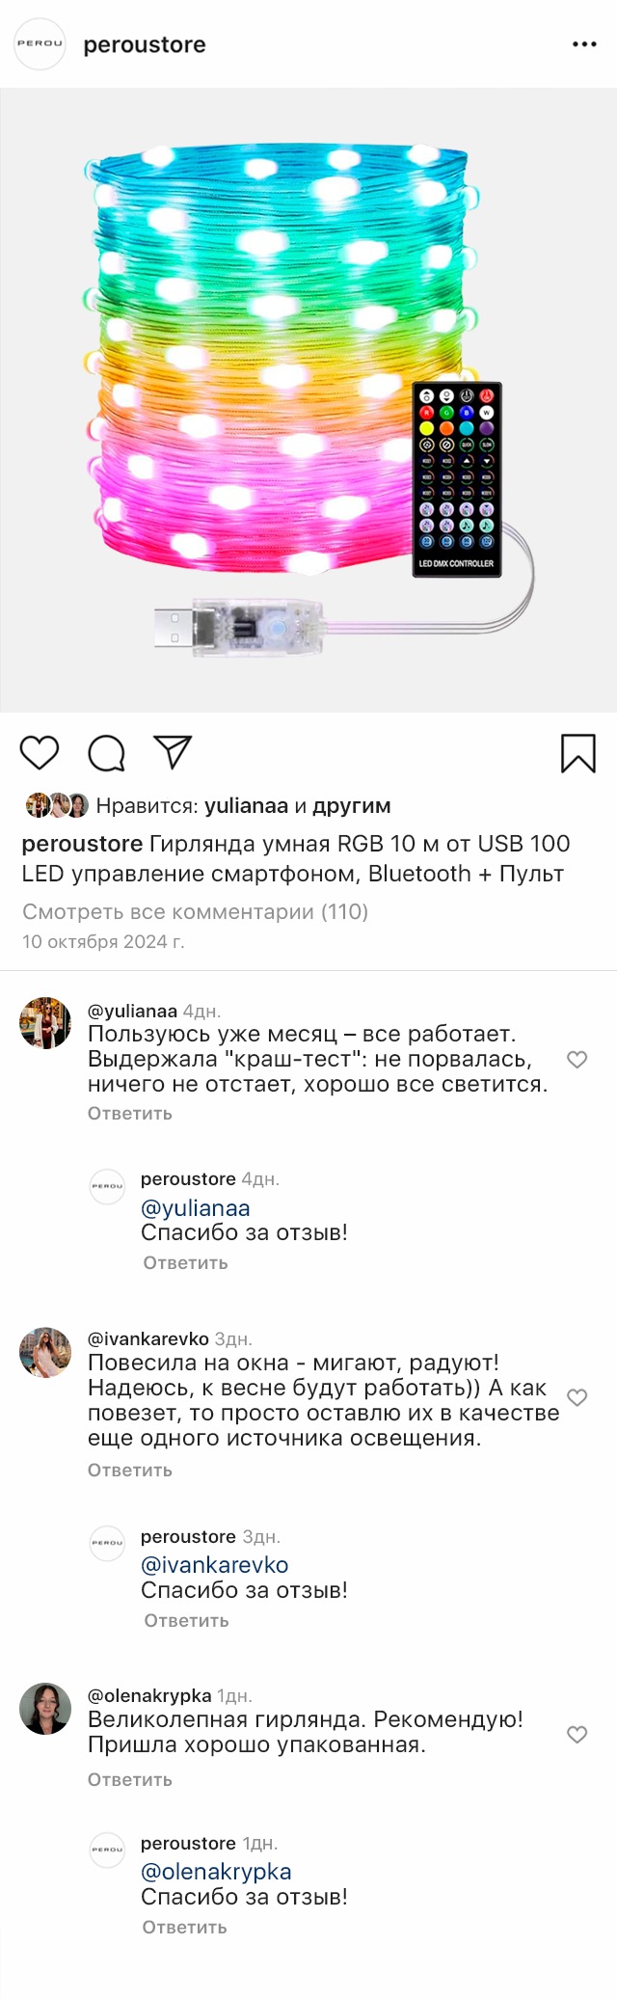The image size is (617, 1999).
Task: View the garland product image
Action: 308,400
